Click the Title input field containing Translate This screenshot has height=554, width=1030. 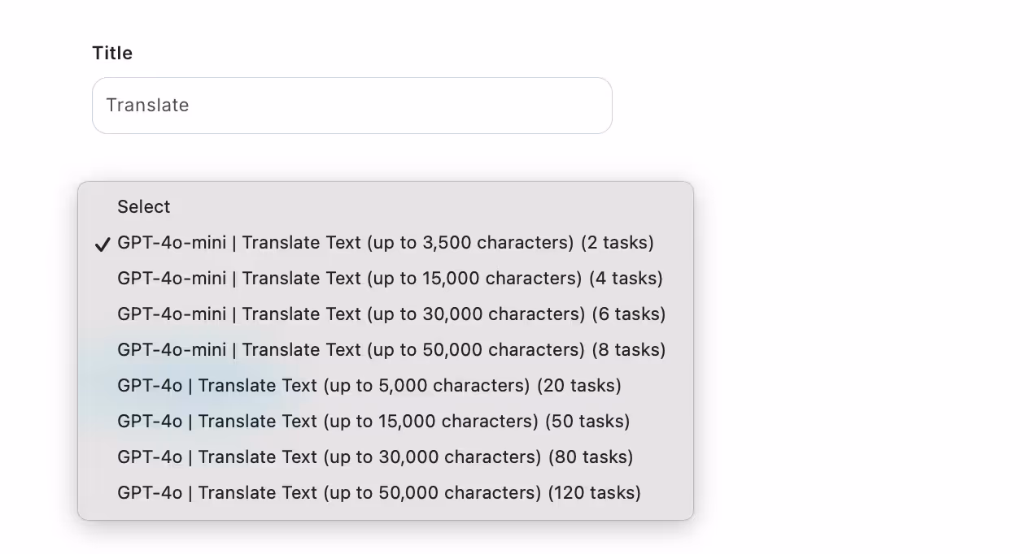pos(351,106)
